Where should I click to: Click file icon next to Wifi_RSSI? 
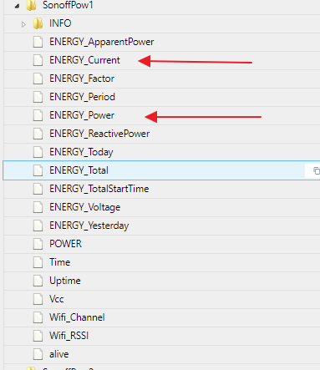[x=38, y=336]
